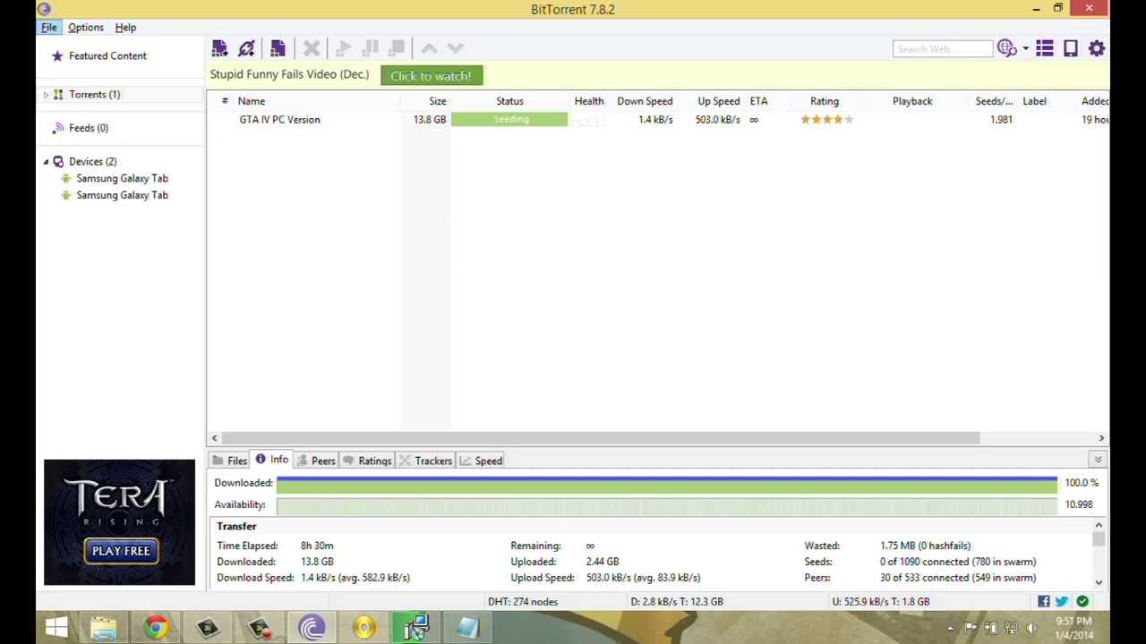The image size is (1146, 644).
Task: Sort torrents by the Rating column
Action: tap(825, 101)
